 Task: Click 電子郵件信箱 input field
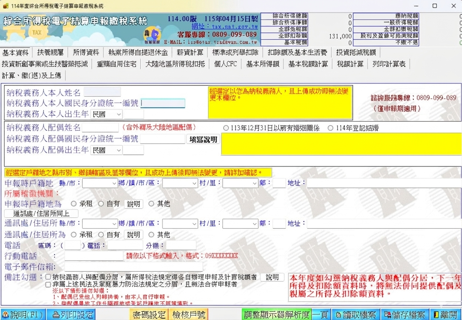coord(134,267)
